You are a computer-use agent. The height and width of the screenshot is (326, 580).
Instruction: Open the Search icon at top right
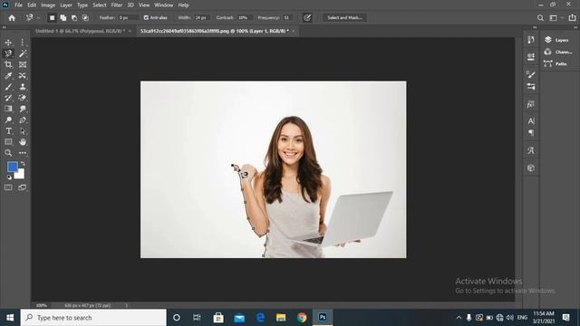540,18
